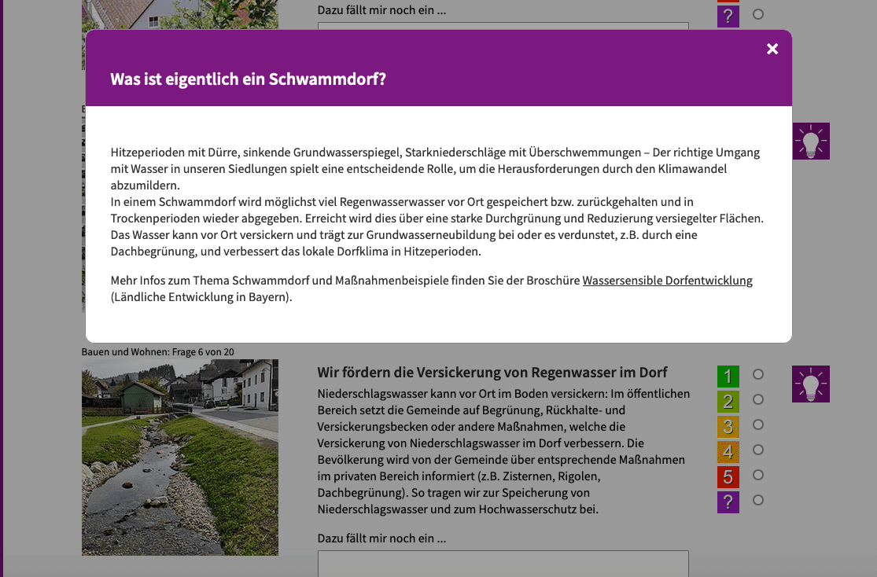Click the lightbulb hint icon for question 6
877x577 pixels.
(810, 384)
